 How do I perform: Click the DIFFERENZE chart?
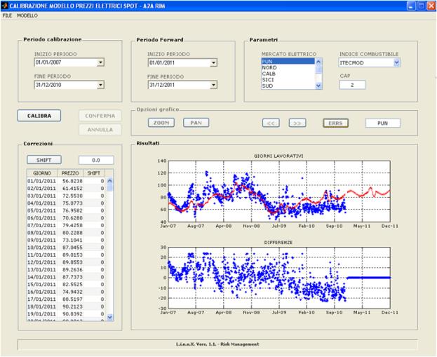(x=279, y=278)
